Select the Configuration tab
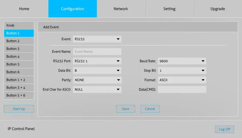This screenshot has height=138, width=242. point(73,9)
